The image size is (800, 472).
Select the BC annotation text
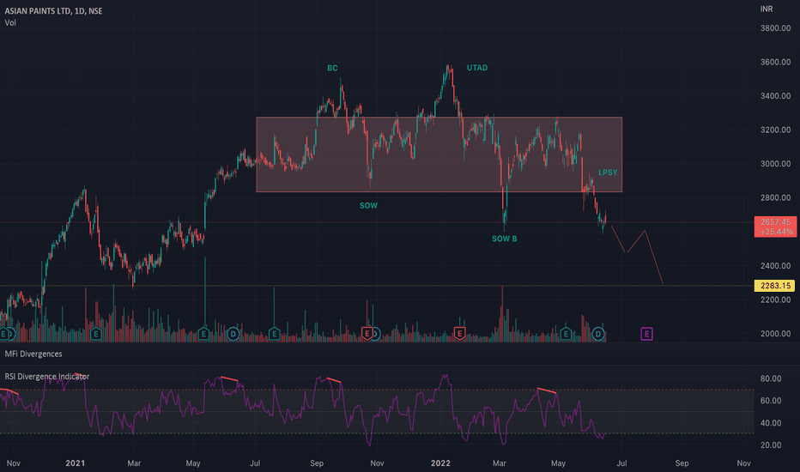[332, 68]
